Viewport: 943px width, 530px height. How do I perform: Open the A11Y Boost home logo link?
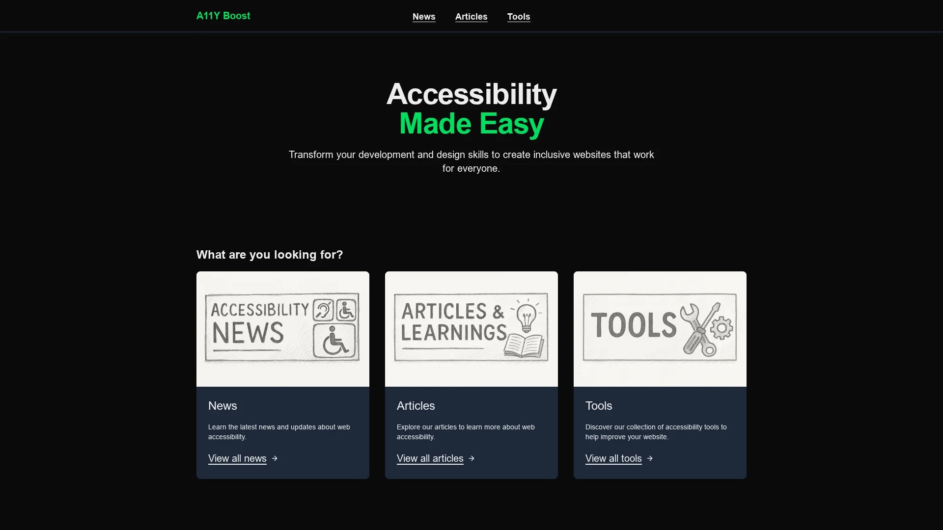[223, 16]
